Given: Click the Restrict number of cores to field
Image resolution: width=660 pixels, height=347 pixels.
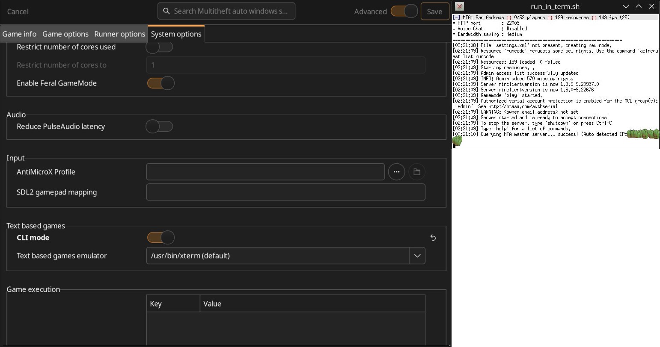Looking at the screenshot, I should click(285, 65).
